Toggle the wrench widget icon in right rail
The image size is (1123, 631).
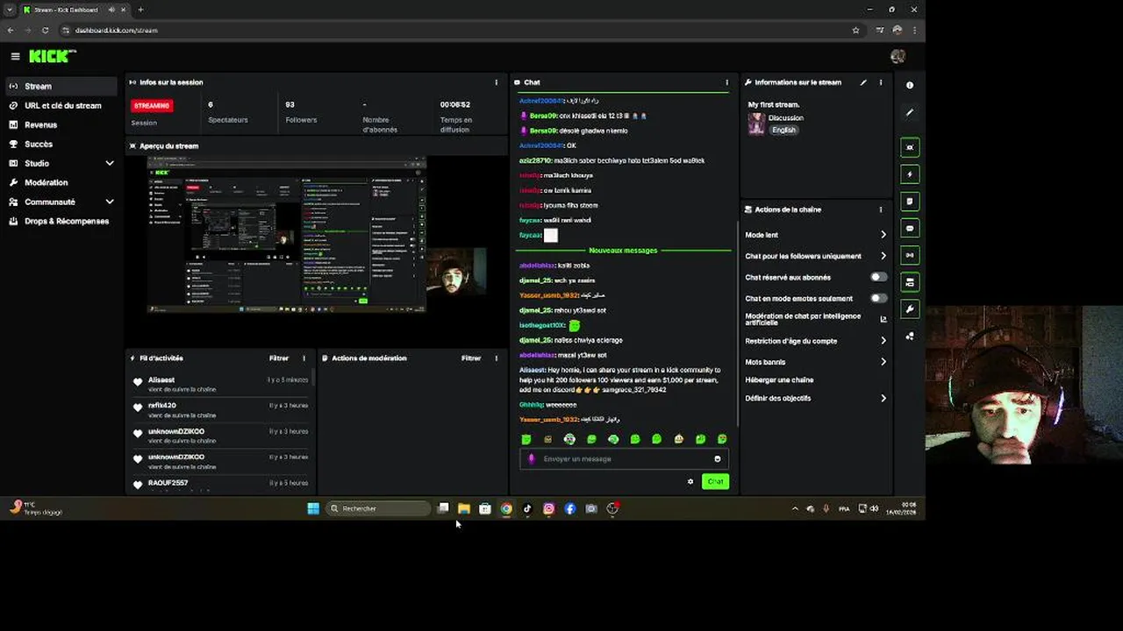pyautogui.click(x=910, y=308)
